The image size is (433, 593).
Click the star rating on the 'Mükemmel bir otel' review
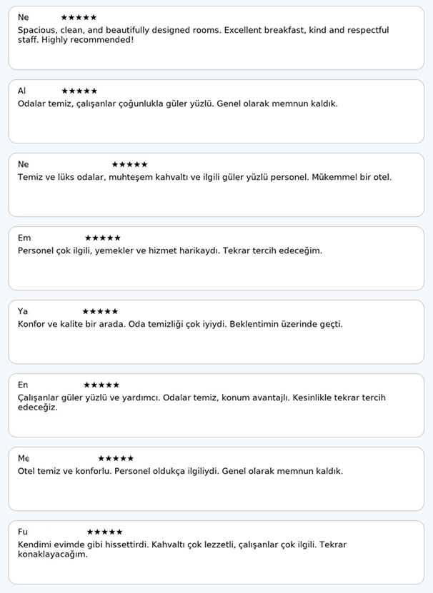click(x=129, y=164)
